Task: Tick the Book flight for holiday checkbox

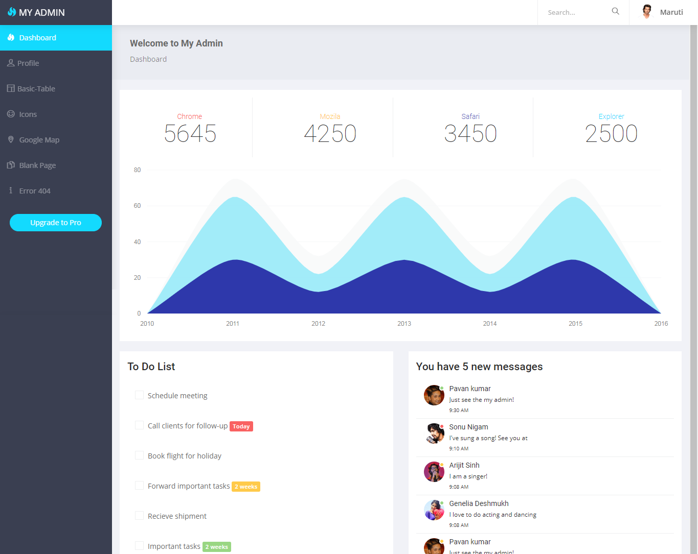Action: 139,455
